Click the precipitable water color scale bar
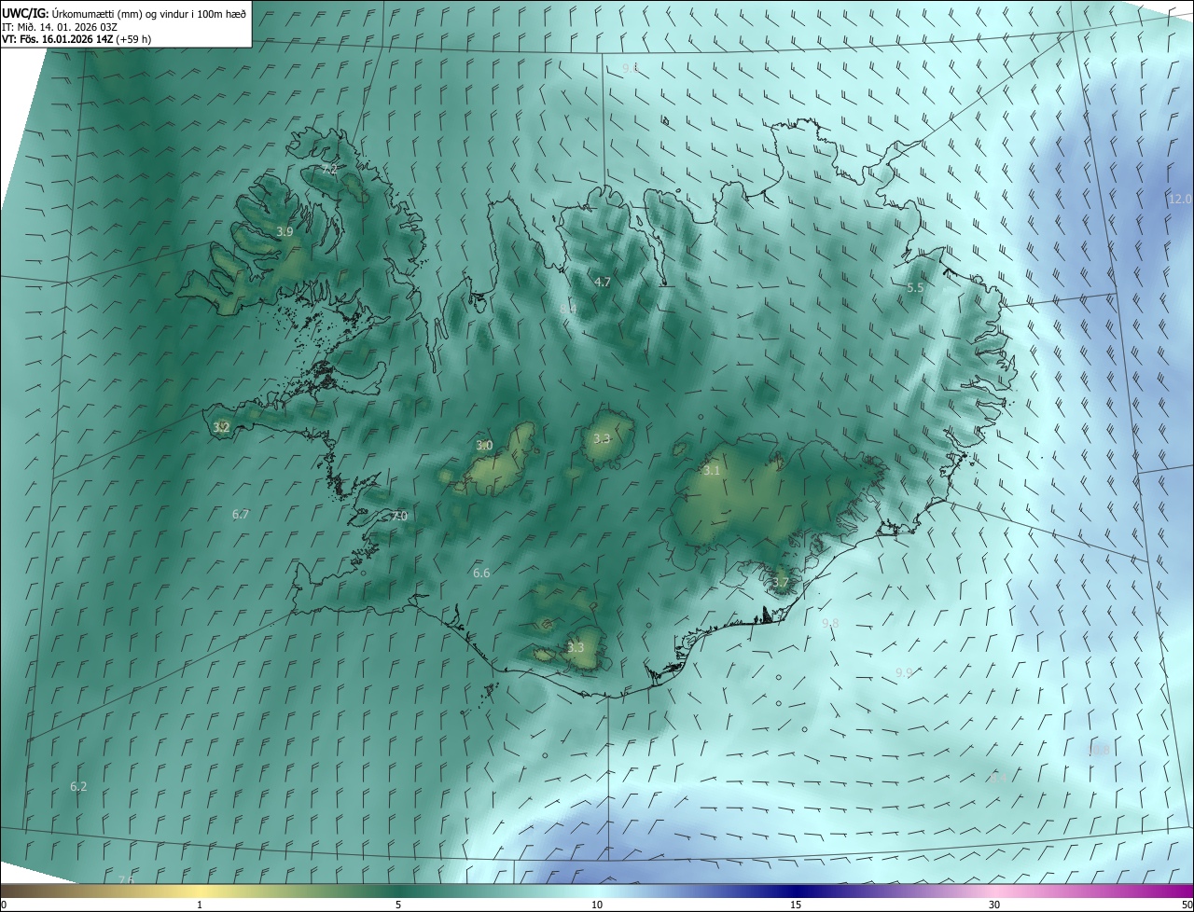Image resolution: width=1194 pixels, height=912 pixels. [597, 891]
